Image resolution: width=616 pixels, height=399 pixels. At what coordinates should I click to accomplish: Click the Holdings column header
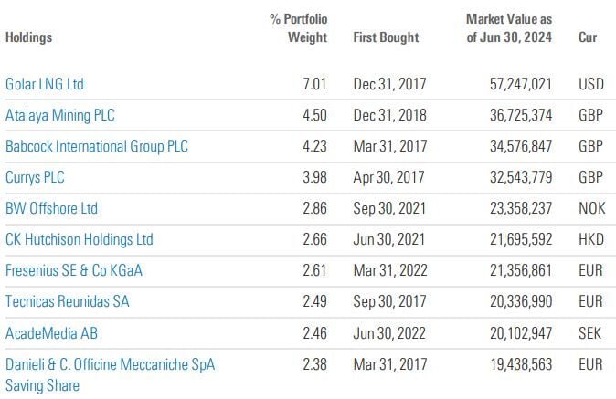pos(28,37)
